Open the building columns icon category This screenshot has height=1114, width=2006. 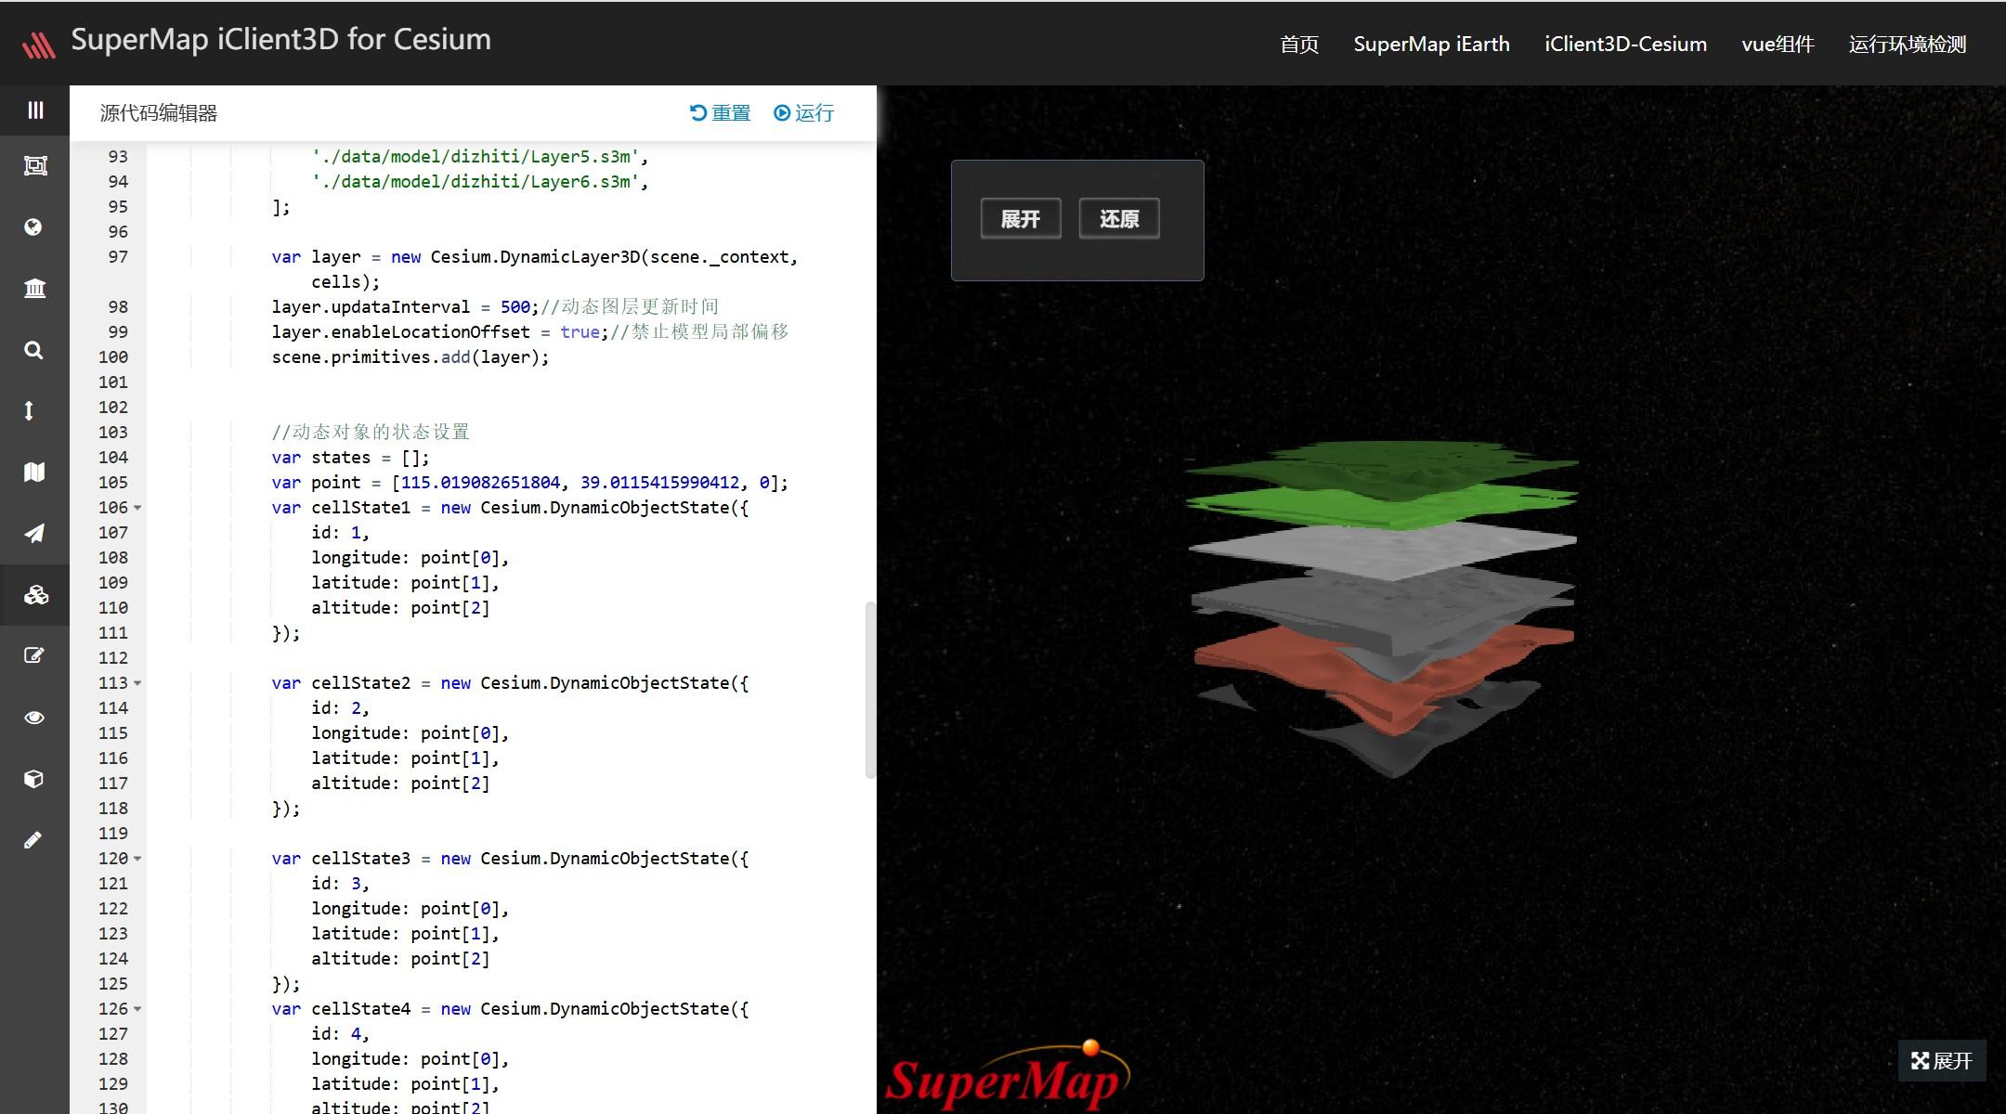[x=34, y=289]
